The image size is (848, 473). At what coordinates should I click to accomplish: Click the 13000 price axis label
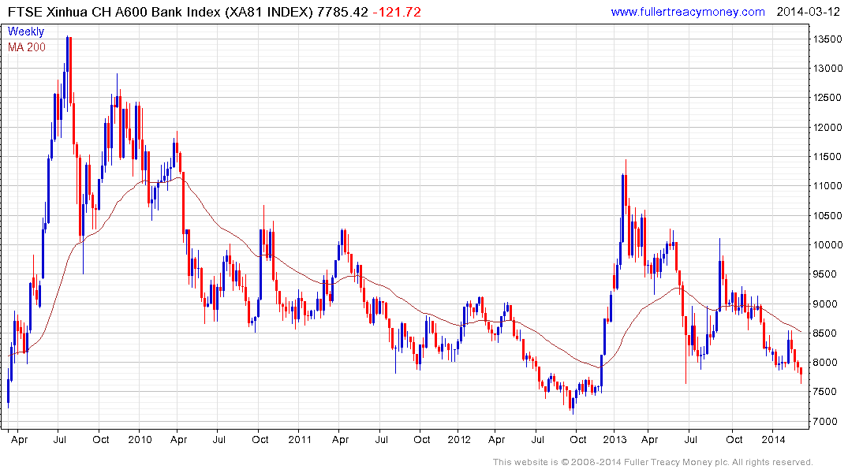(827, 68)
